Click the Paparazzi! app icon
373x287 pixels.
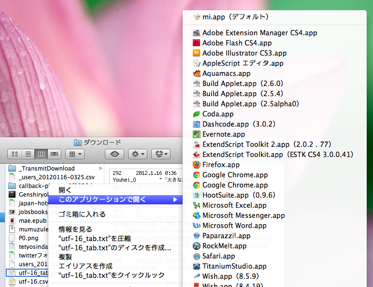point(196,236)
